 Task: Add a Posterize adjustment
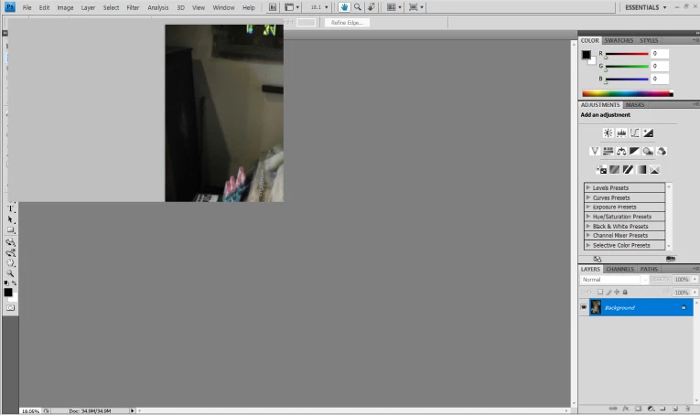(x=615, y=169)
